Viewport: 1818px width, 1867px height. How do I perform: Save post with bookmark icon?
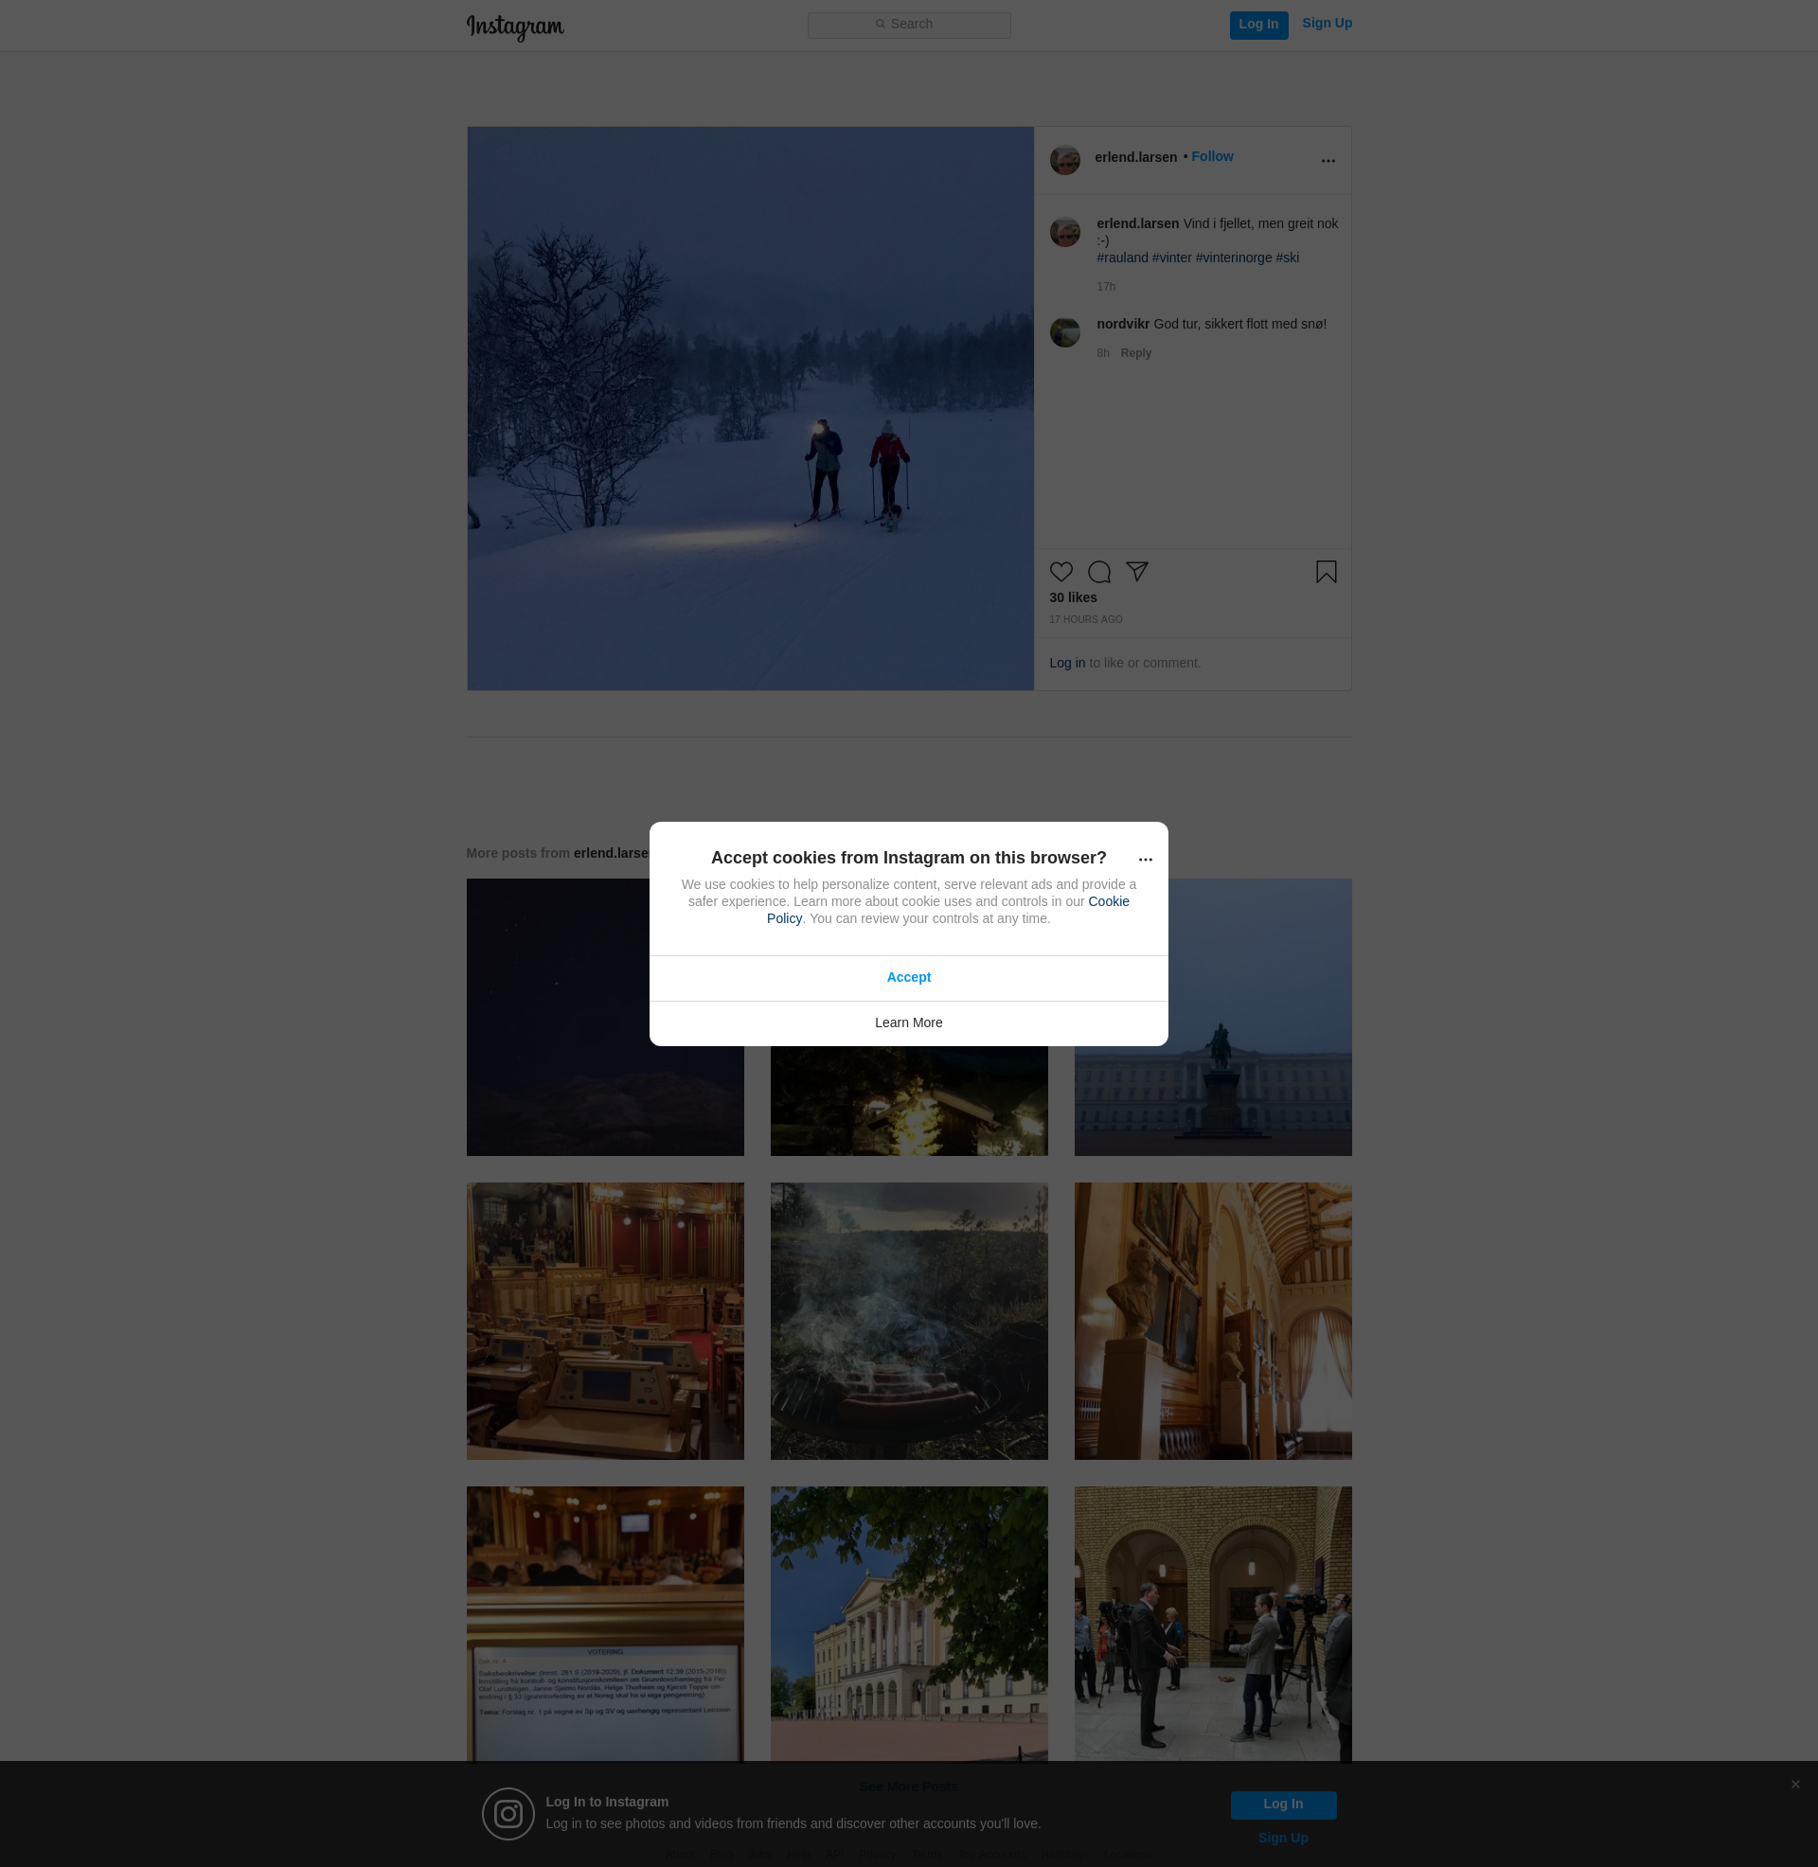[1326, 572]
